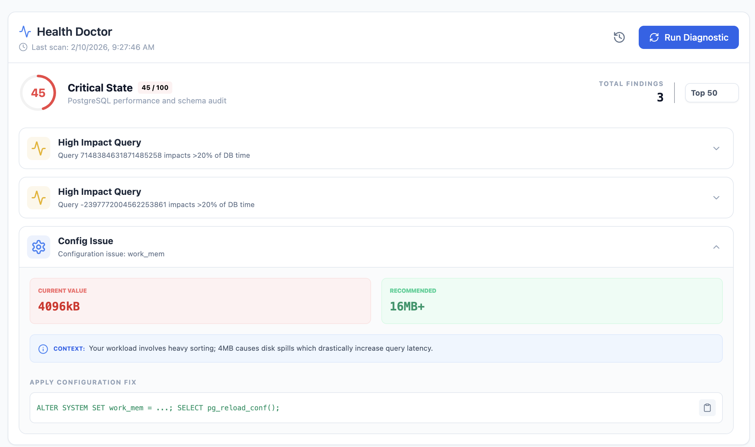755x447 pixels.
Task: Click the circular 45 health score gauge
Action: coord(38,93)
